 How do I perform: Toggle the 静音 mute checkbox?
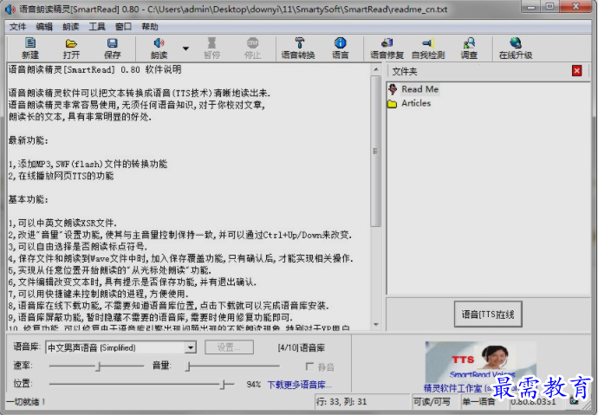(309, 366)
